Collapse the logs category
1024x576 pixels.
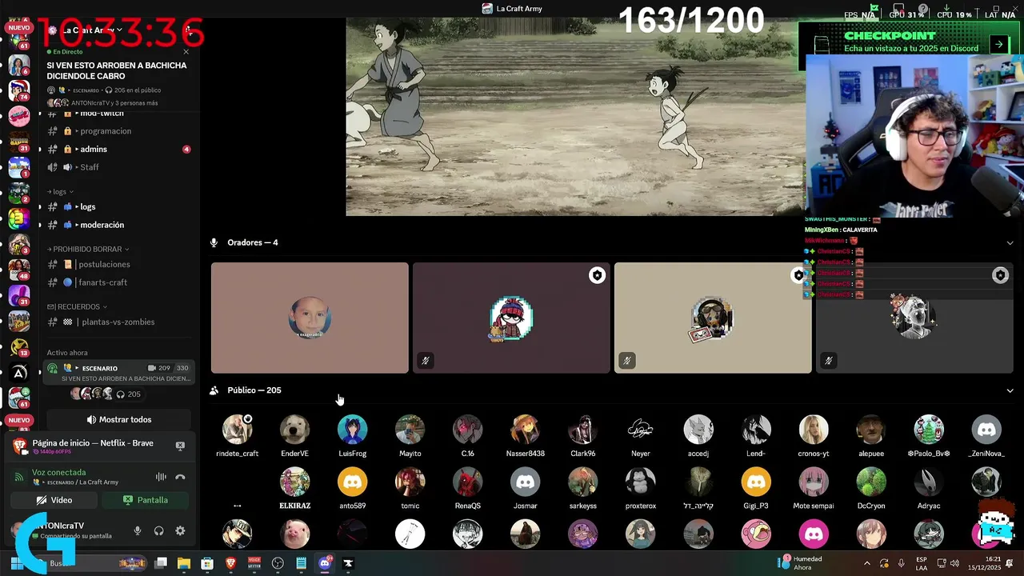60,192
